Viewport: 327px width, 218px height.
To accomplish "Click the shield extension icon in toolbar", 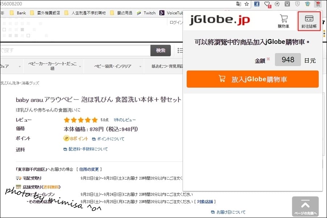I will [x=297, y=4].
